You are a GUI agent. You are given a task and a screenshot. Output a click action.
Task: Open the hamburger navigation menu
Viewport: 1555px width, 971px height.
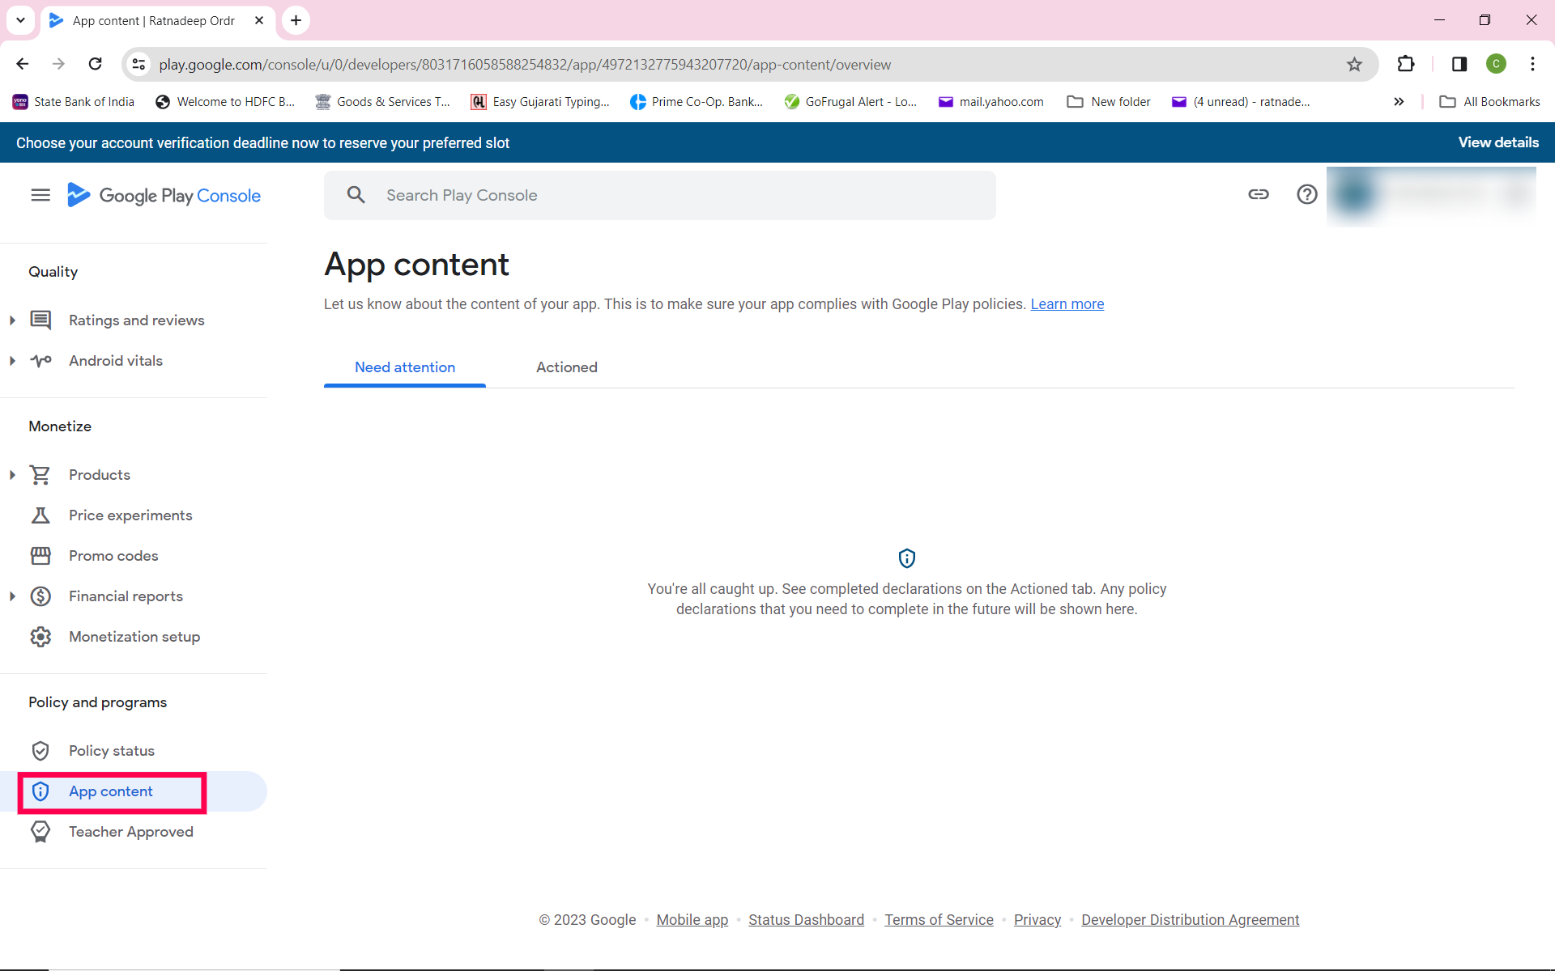point(40,195)
